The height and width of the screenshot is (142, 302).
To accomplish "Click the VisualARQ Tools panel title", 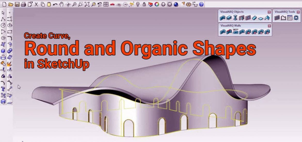I will click(x=285, y=12).
